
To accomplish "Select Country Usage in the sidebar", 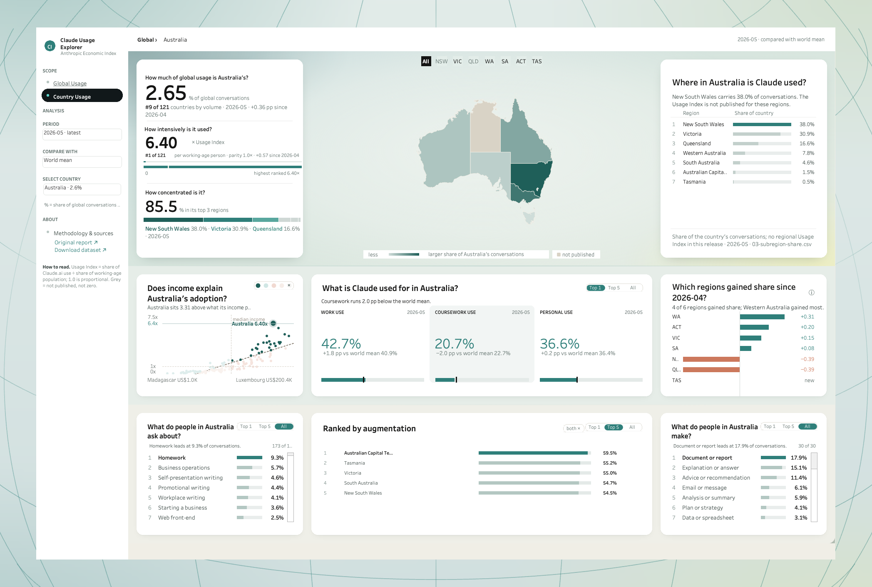I will [x=82, y=95].
